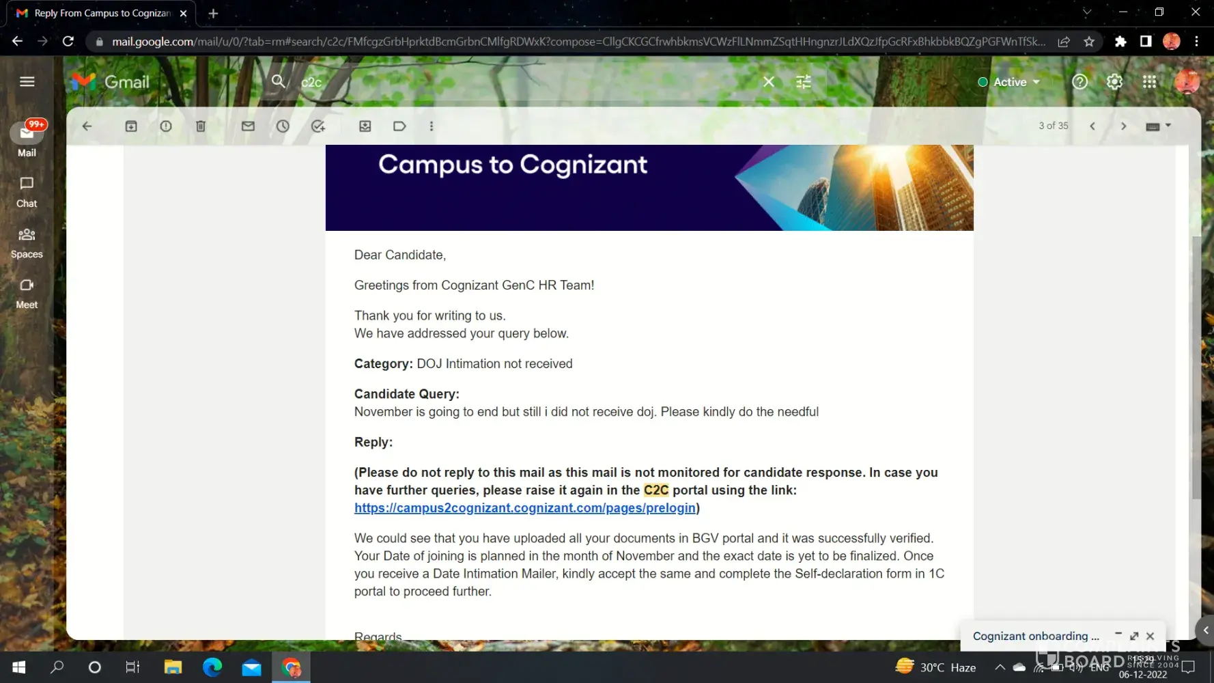Open the Windows Start menu

[19, 667]
